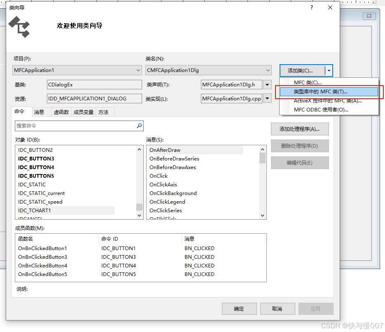Click the 编辑代码 button
The image size is (385, 332).
click(299, 163)
